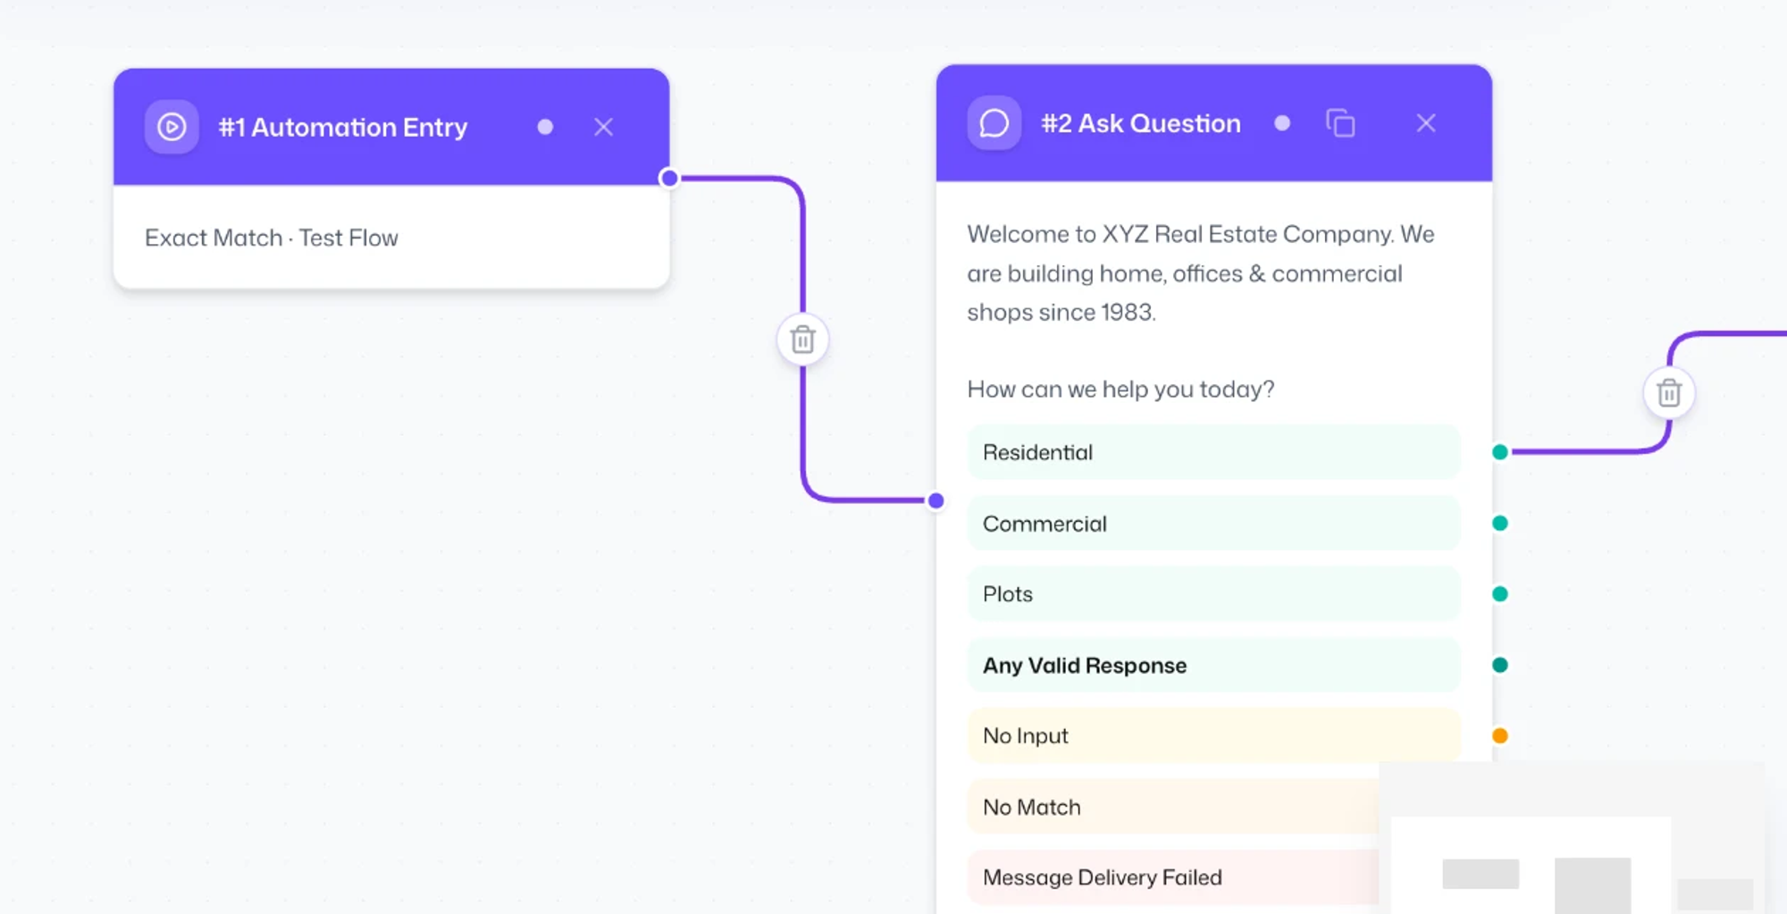Close the #1 Automation Entry node
This screenshot has height=914, width=1787.
point(604,127)
